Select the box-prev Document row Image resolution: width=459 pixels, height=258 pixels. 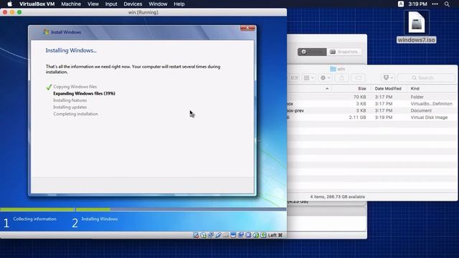pyautogui.click(x=372, y=110)
